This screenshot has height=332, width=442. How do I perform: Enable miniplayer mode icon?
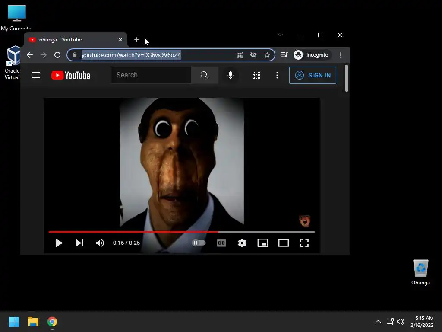[263, 243]
